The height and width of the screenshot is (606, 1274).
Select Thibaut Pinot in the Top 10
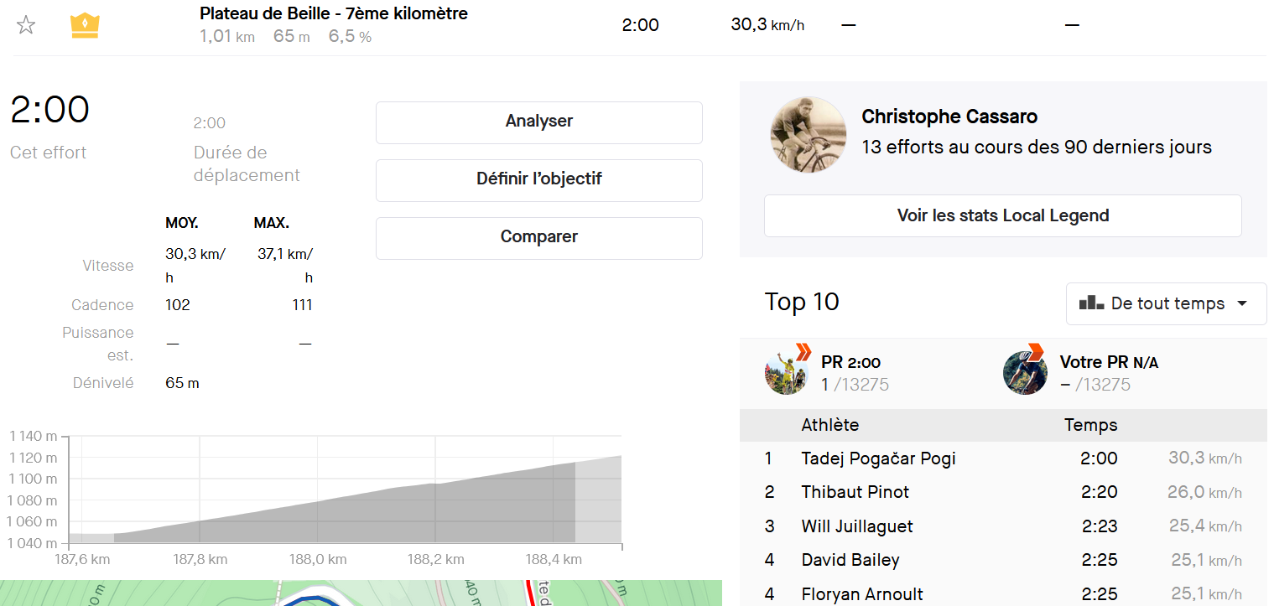[855, 492]
